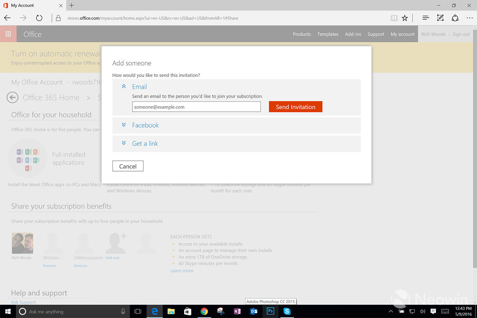Viewport: 477px width, 318px height.
Task: Open File Explorer from taskbar
Action: (171, 311)
